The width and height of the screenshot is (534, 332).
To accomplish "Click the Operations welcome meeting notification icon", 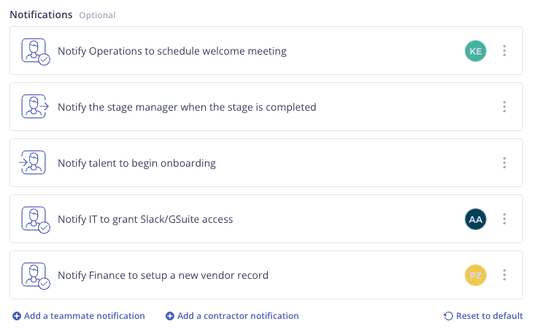I will (36, 51).
